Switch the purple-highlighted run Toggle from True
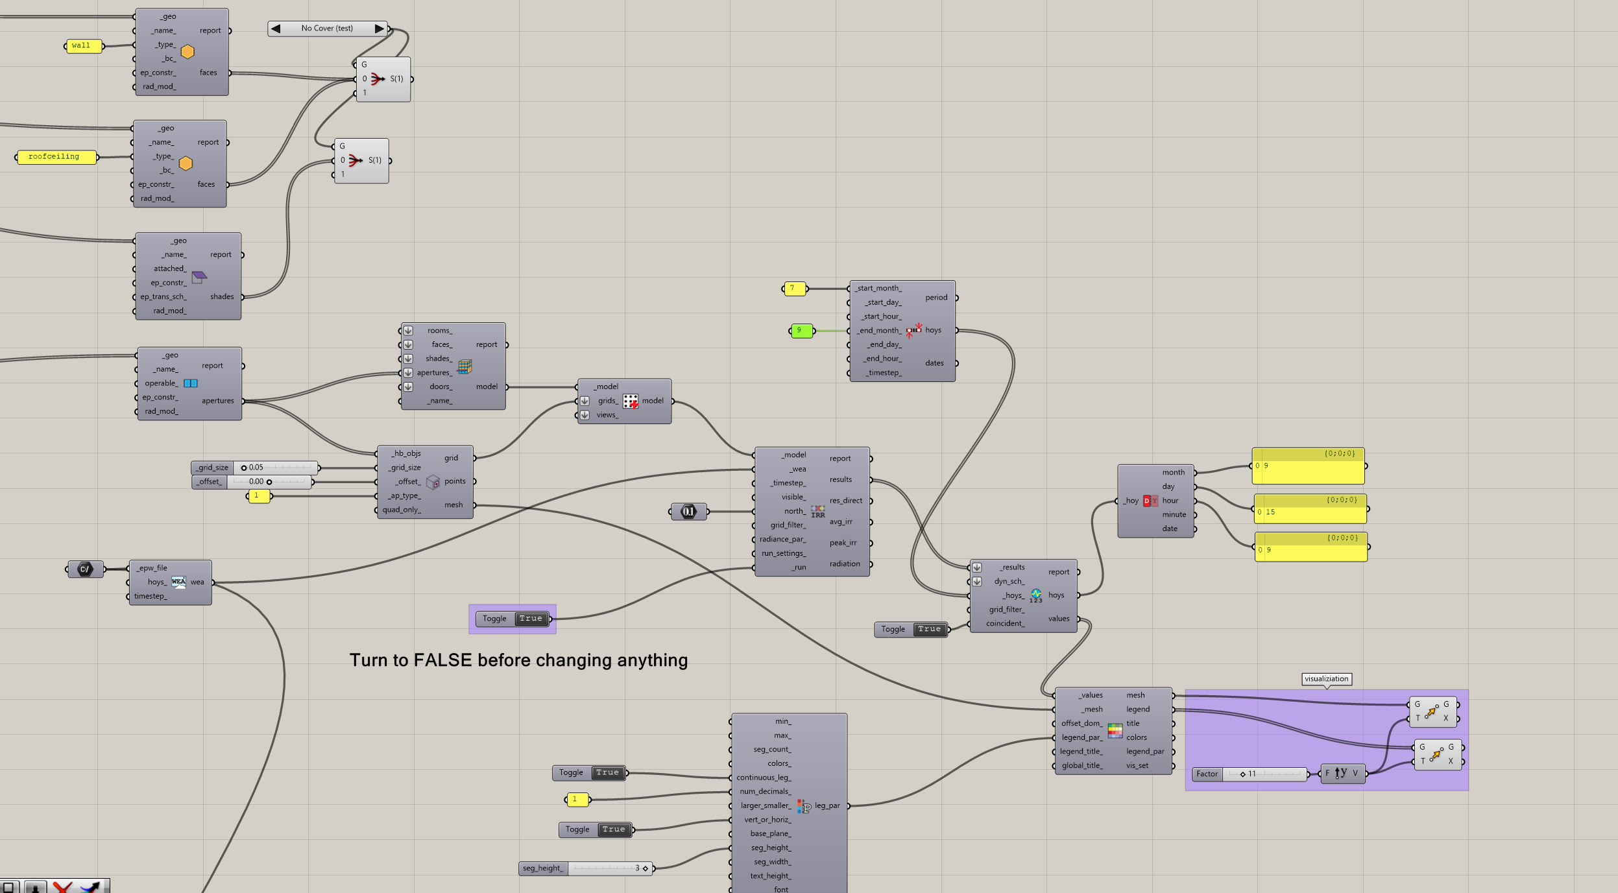Screen dimensions: 1618x893 [x=531, y=619]
